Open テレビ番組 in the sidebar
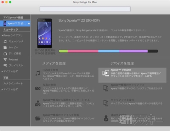 coord(15,54)
